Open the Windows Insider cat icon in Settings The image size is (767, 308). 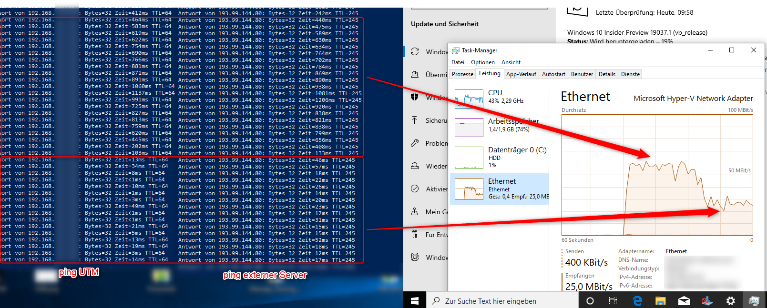(x=415, y=258)
